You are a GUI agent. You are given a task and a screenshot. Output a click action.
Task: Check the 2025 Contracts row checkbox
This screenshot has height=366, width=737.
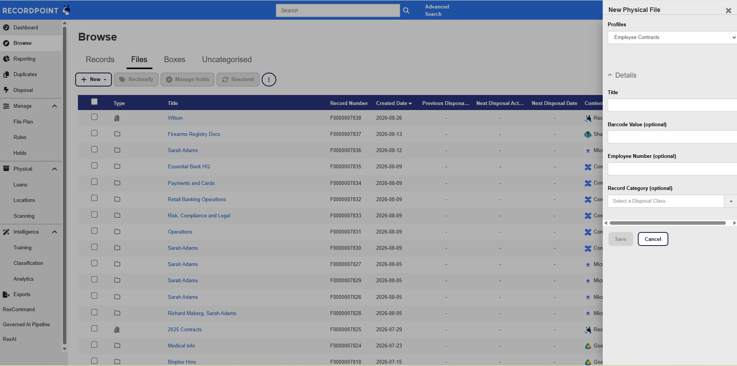coord(94,328)
